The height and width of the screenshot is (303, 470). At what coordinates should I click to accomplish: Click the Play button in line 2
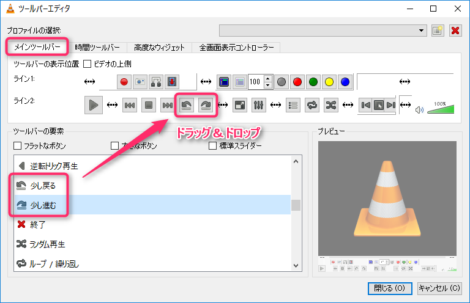[x=93, y=105]
